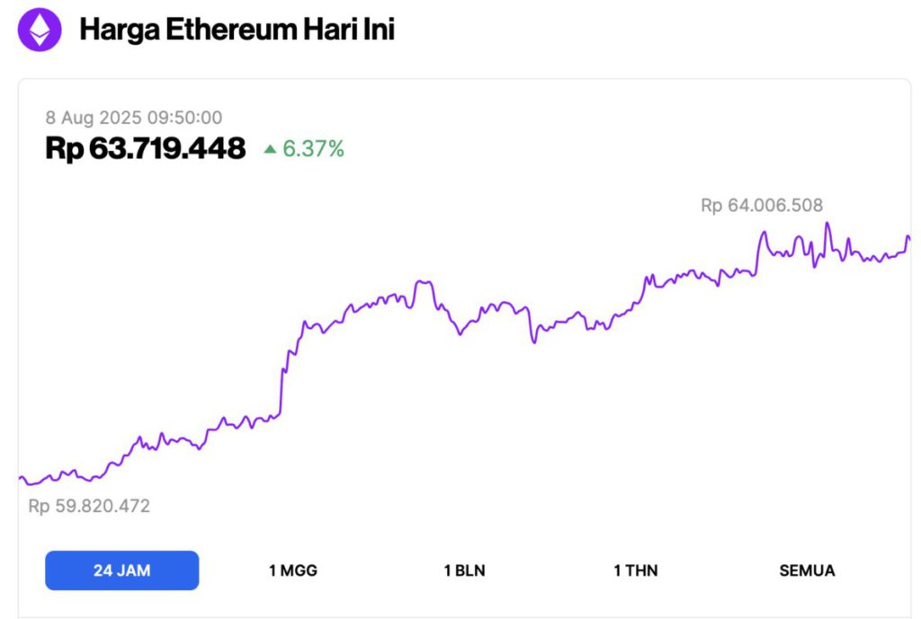Click the 24 JAM blue button

(x=122, y=570)
